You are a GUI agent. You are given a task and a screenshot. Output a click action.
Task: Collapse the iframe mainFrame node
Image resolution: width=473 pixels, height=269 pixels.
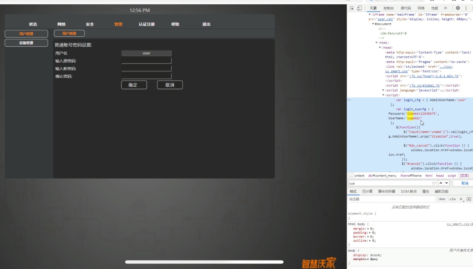click(x=370, y=14)
